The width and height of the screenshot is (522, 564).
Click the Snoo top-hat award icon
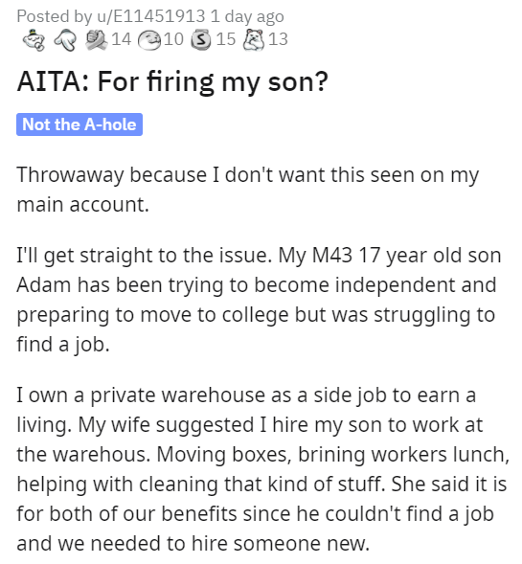(34, 39)
